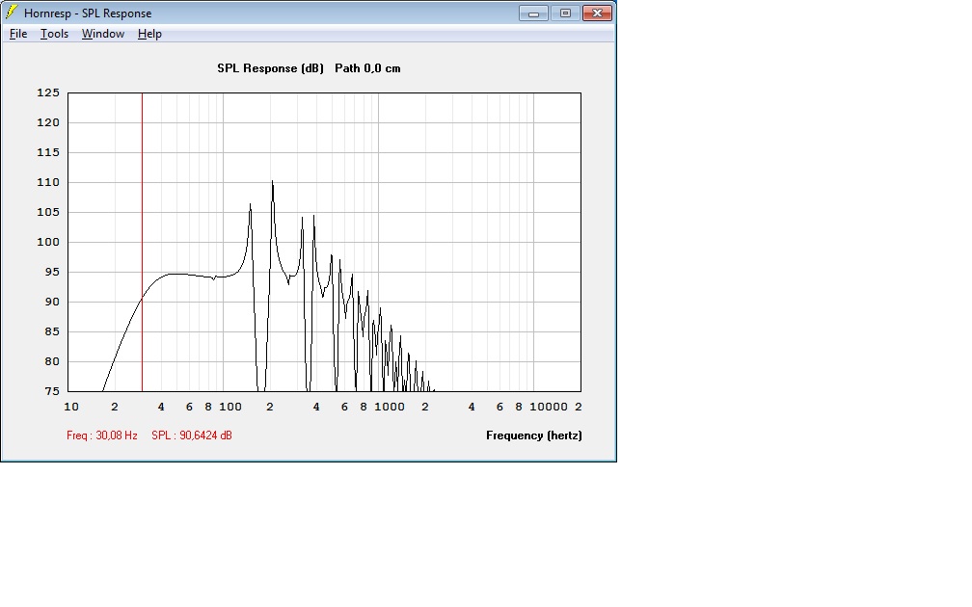Click the 'Frequency (hertz)' axis label

pyautogui.click(x=534, y=435)
